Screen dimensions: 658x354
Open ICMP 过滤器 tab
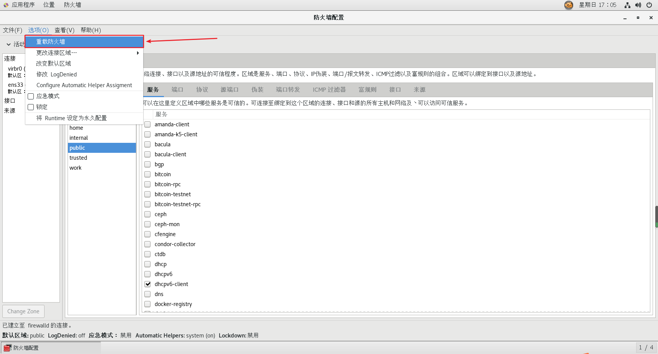pos(329,89)
